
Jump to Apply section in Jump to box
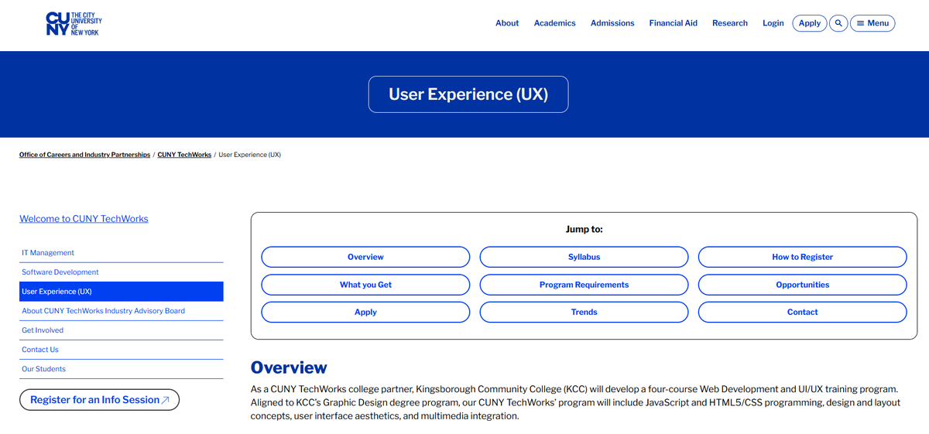pyautogui.click(x=365, y=312)
